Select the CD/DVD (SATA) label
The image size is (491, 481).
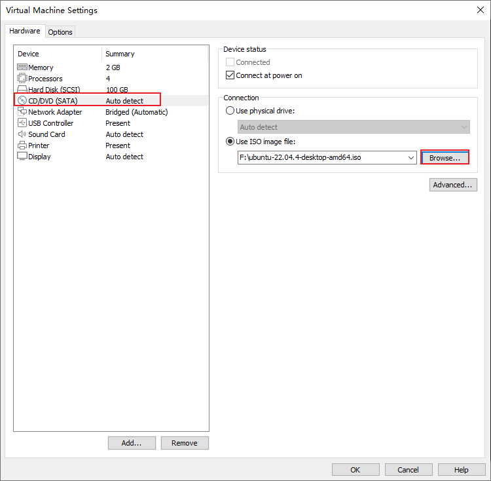point(53,101)
